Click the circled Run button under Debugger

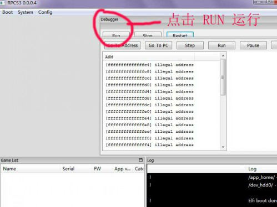116,35
